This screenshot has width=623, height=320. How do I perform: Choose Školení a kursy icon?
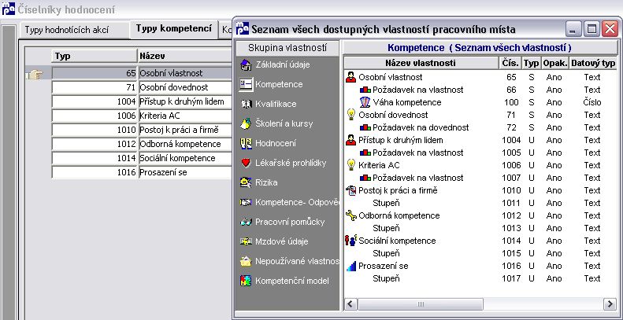click(246, 123)
